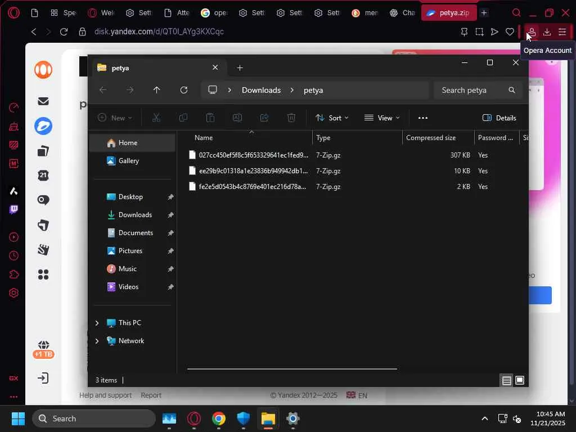
Task: Click Opera snapshot icon in address bar
Action: coord(479,32)
